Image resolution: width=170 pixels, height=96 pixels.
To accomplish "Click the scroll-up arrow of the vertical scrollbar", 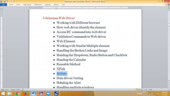I will pos(169,10).
